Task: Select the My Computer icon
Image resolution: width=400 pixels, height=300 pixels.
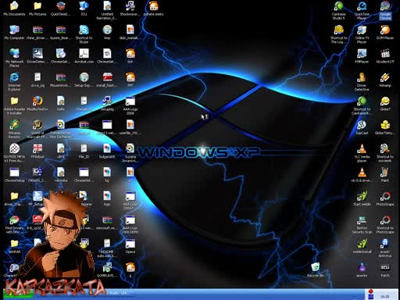Action: [14, 32]
